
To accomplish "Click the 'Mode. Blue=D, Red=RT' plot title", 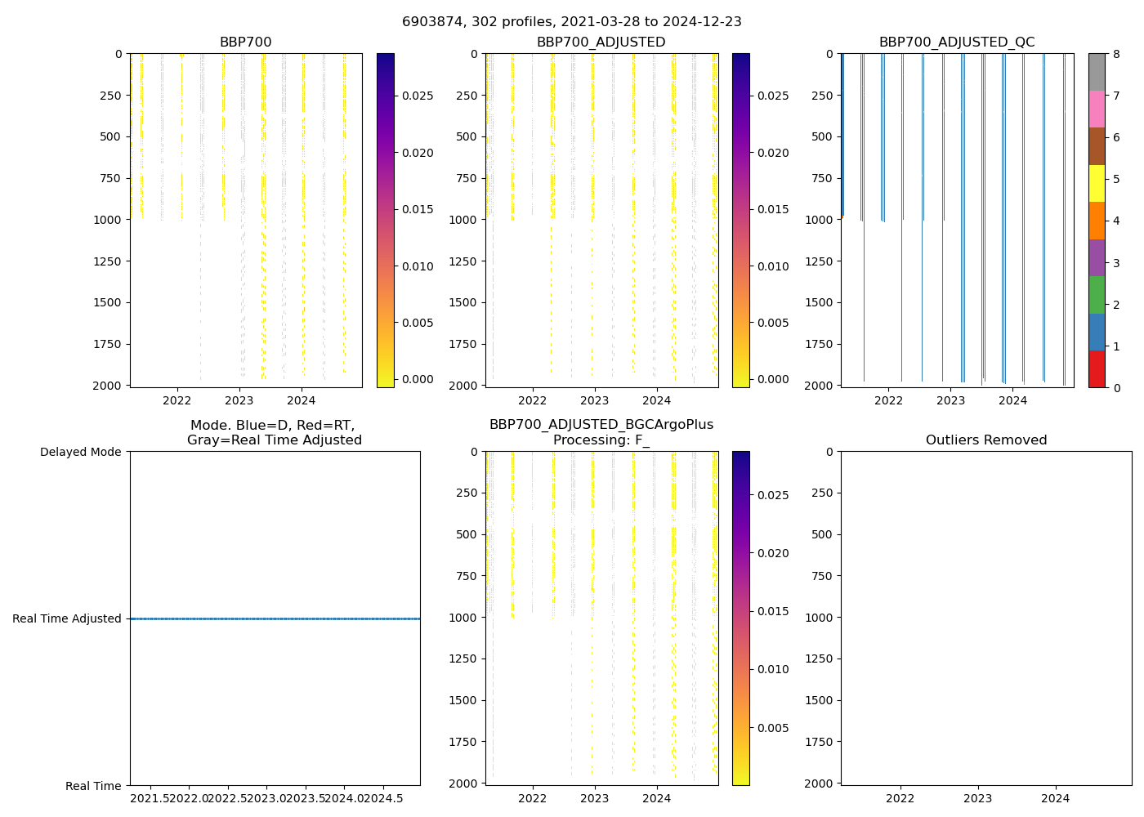I will tap(274, 432).
